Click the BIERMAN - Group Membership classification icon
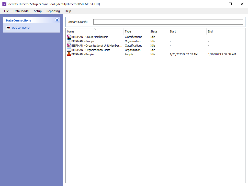248x186 pixels. point(69,37)
